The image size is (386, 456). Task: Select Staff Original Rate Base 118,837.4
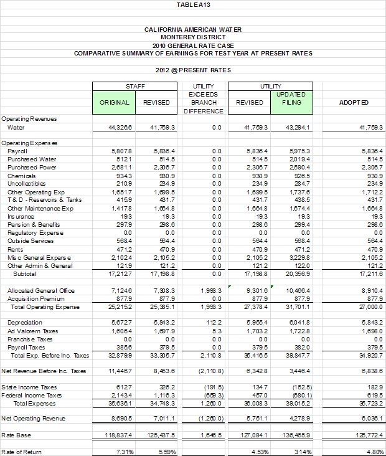[x=115, y=435]
